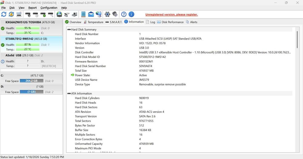Click green health check icon for ST500LT012 disk
This screenshot has width=303, height=159.
point(3,45)
